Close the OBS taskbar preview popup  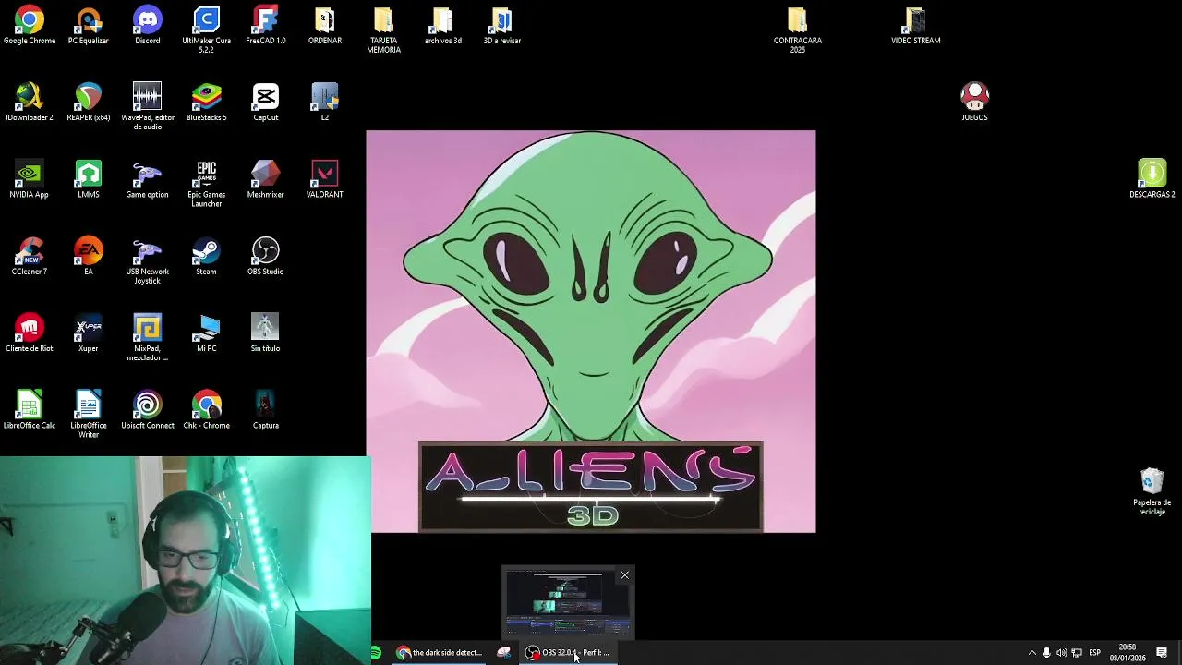624,575
